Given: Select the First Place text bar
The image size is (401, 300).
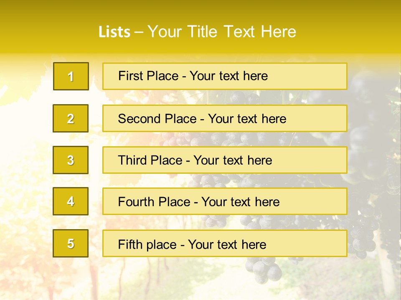Looking at the screenshot, I should (225, 76).
